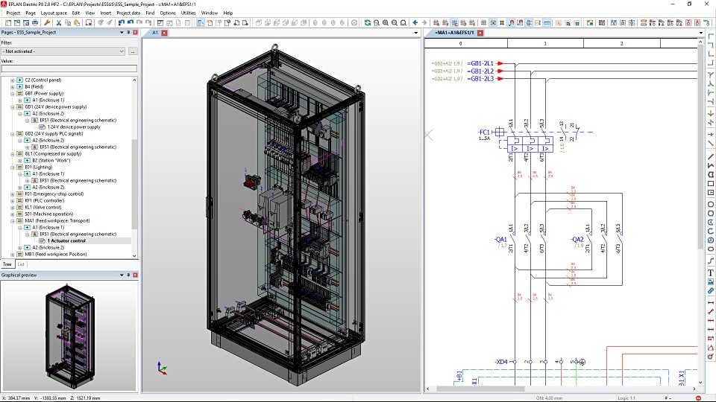This screenshot has height=402, width=716.
Task: Click the '...' button beside the filter dropdown
Action: 133,51
